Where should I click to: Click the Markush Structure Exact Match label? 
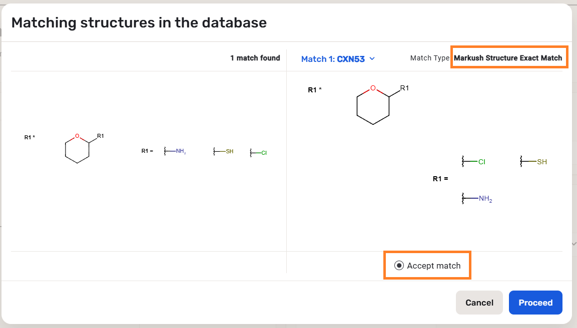(508, 58)
